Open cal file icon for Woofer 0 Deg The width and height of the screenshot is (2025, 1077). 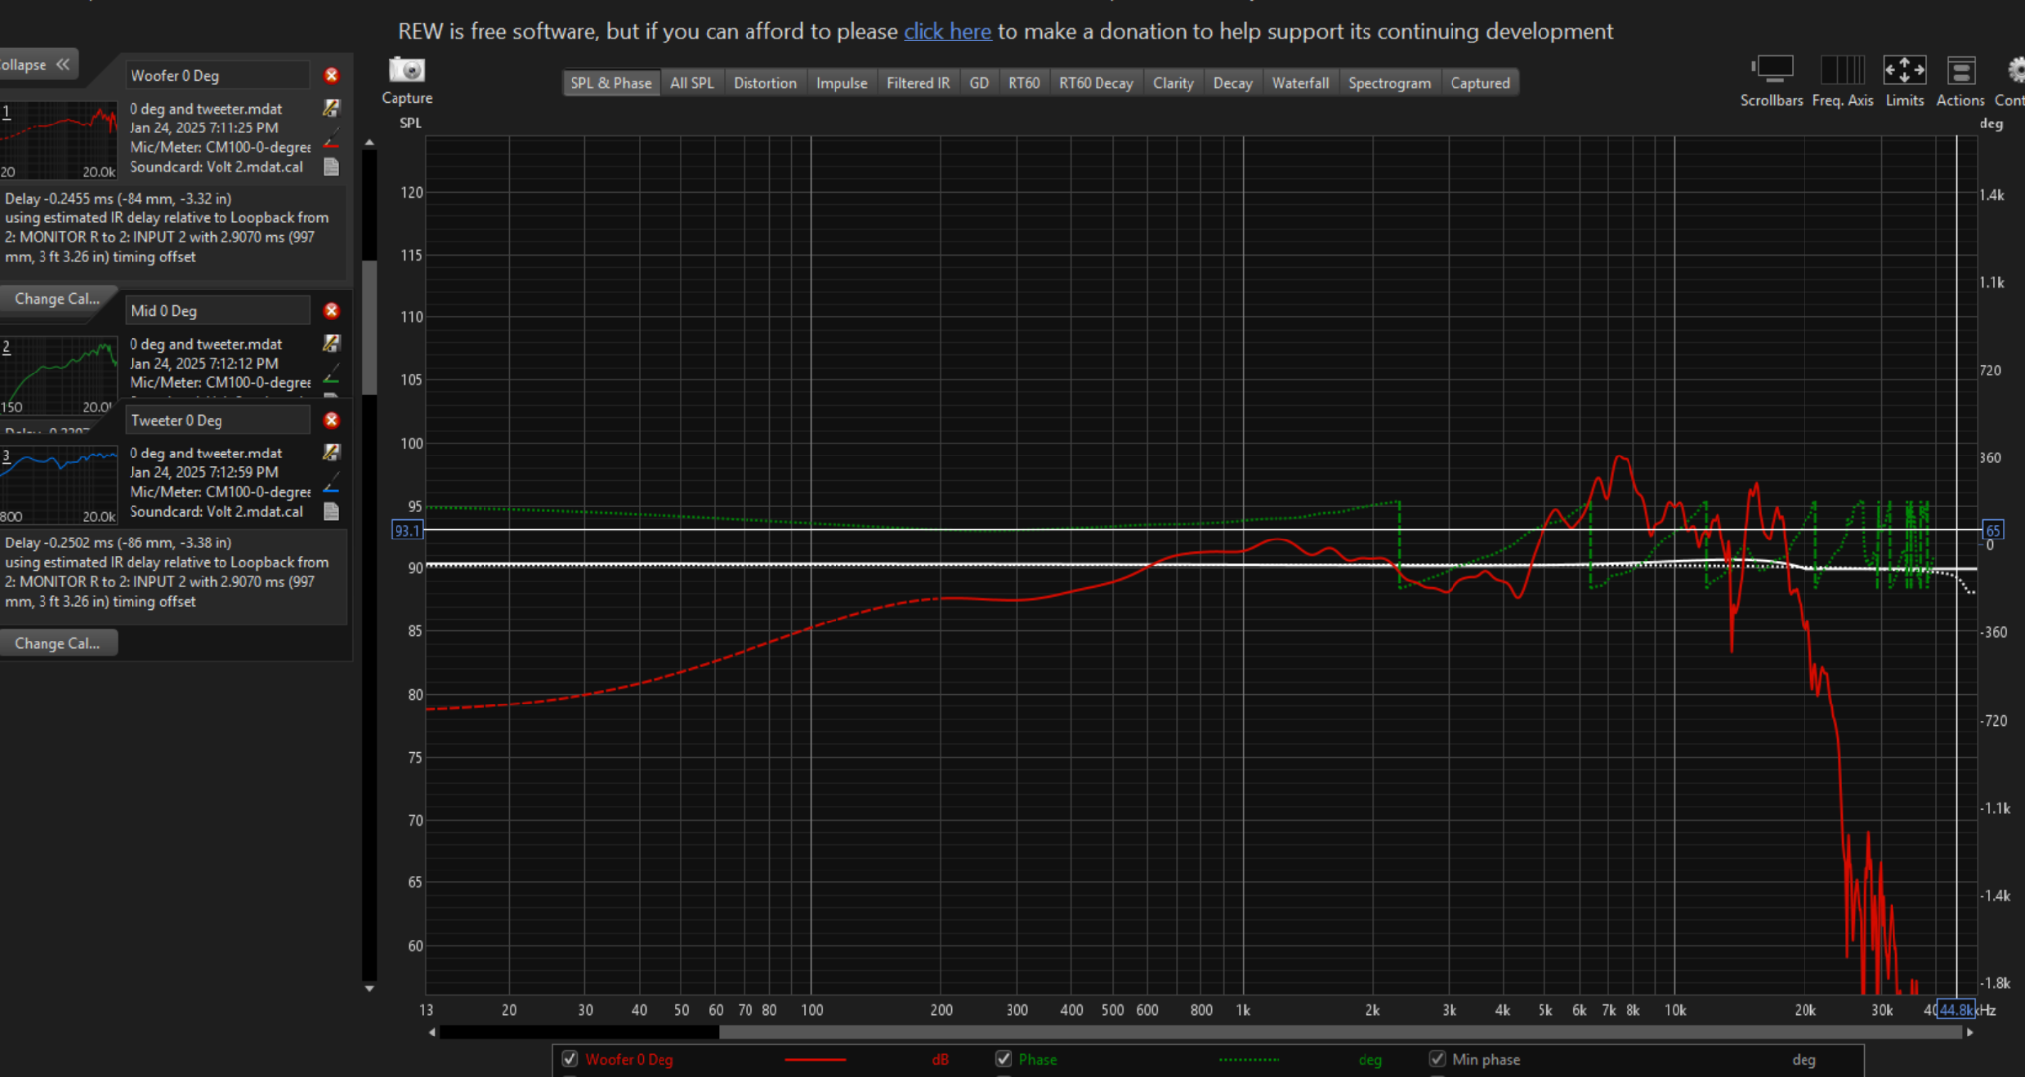pyautogui.click(x=332, y=166)
